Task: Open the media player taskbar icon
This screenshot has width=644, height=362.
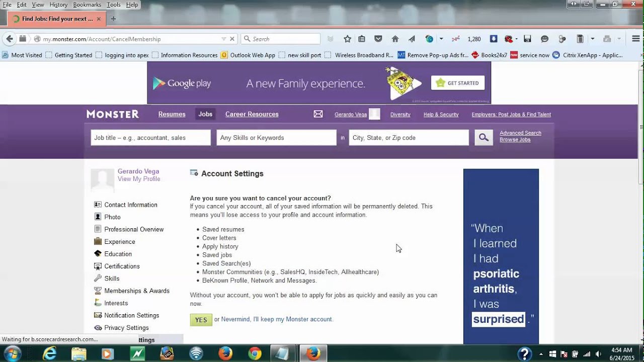Action: [108, 353]
